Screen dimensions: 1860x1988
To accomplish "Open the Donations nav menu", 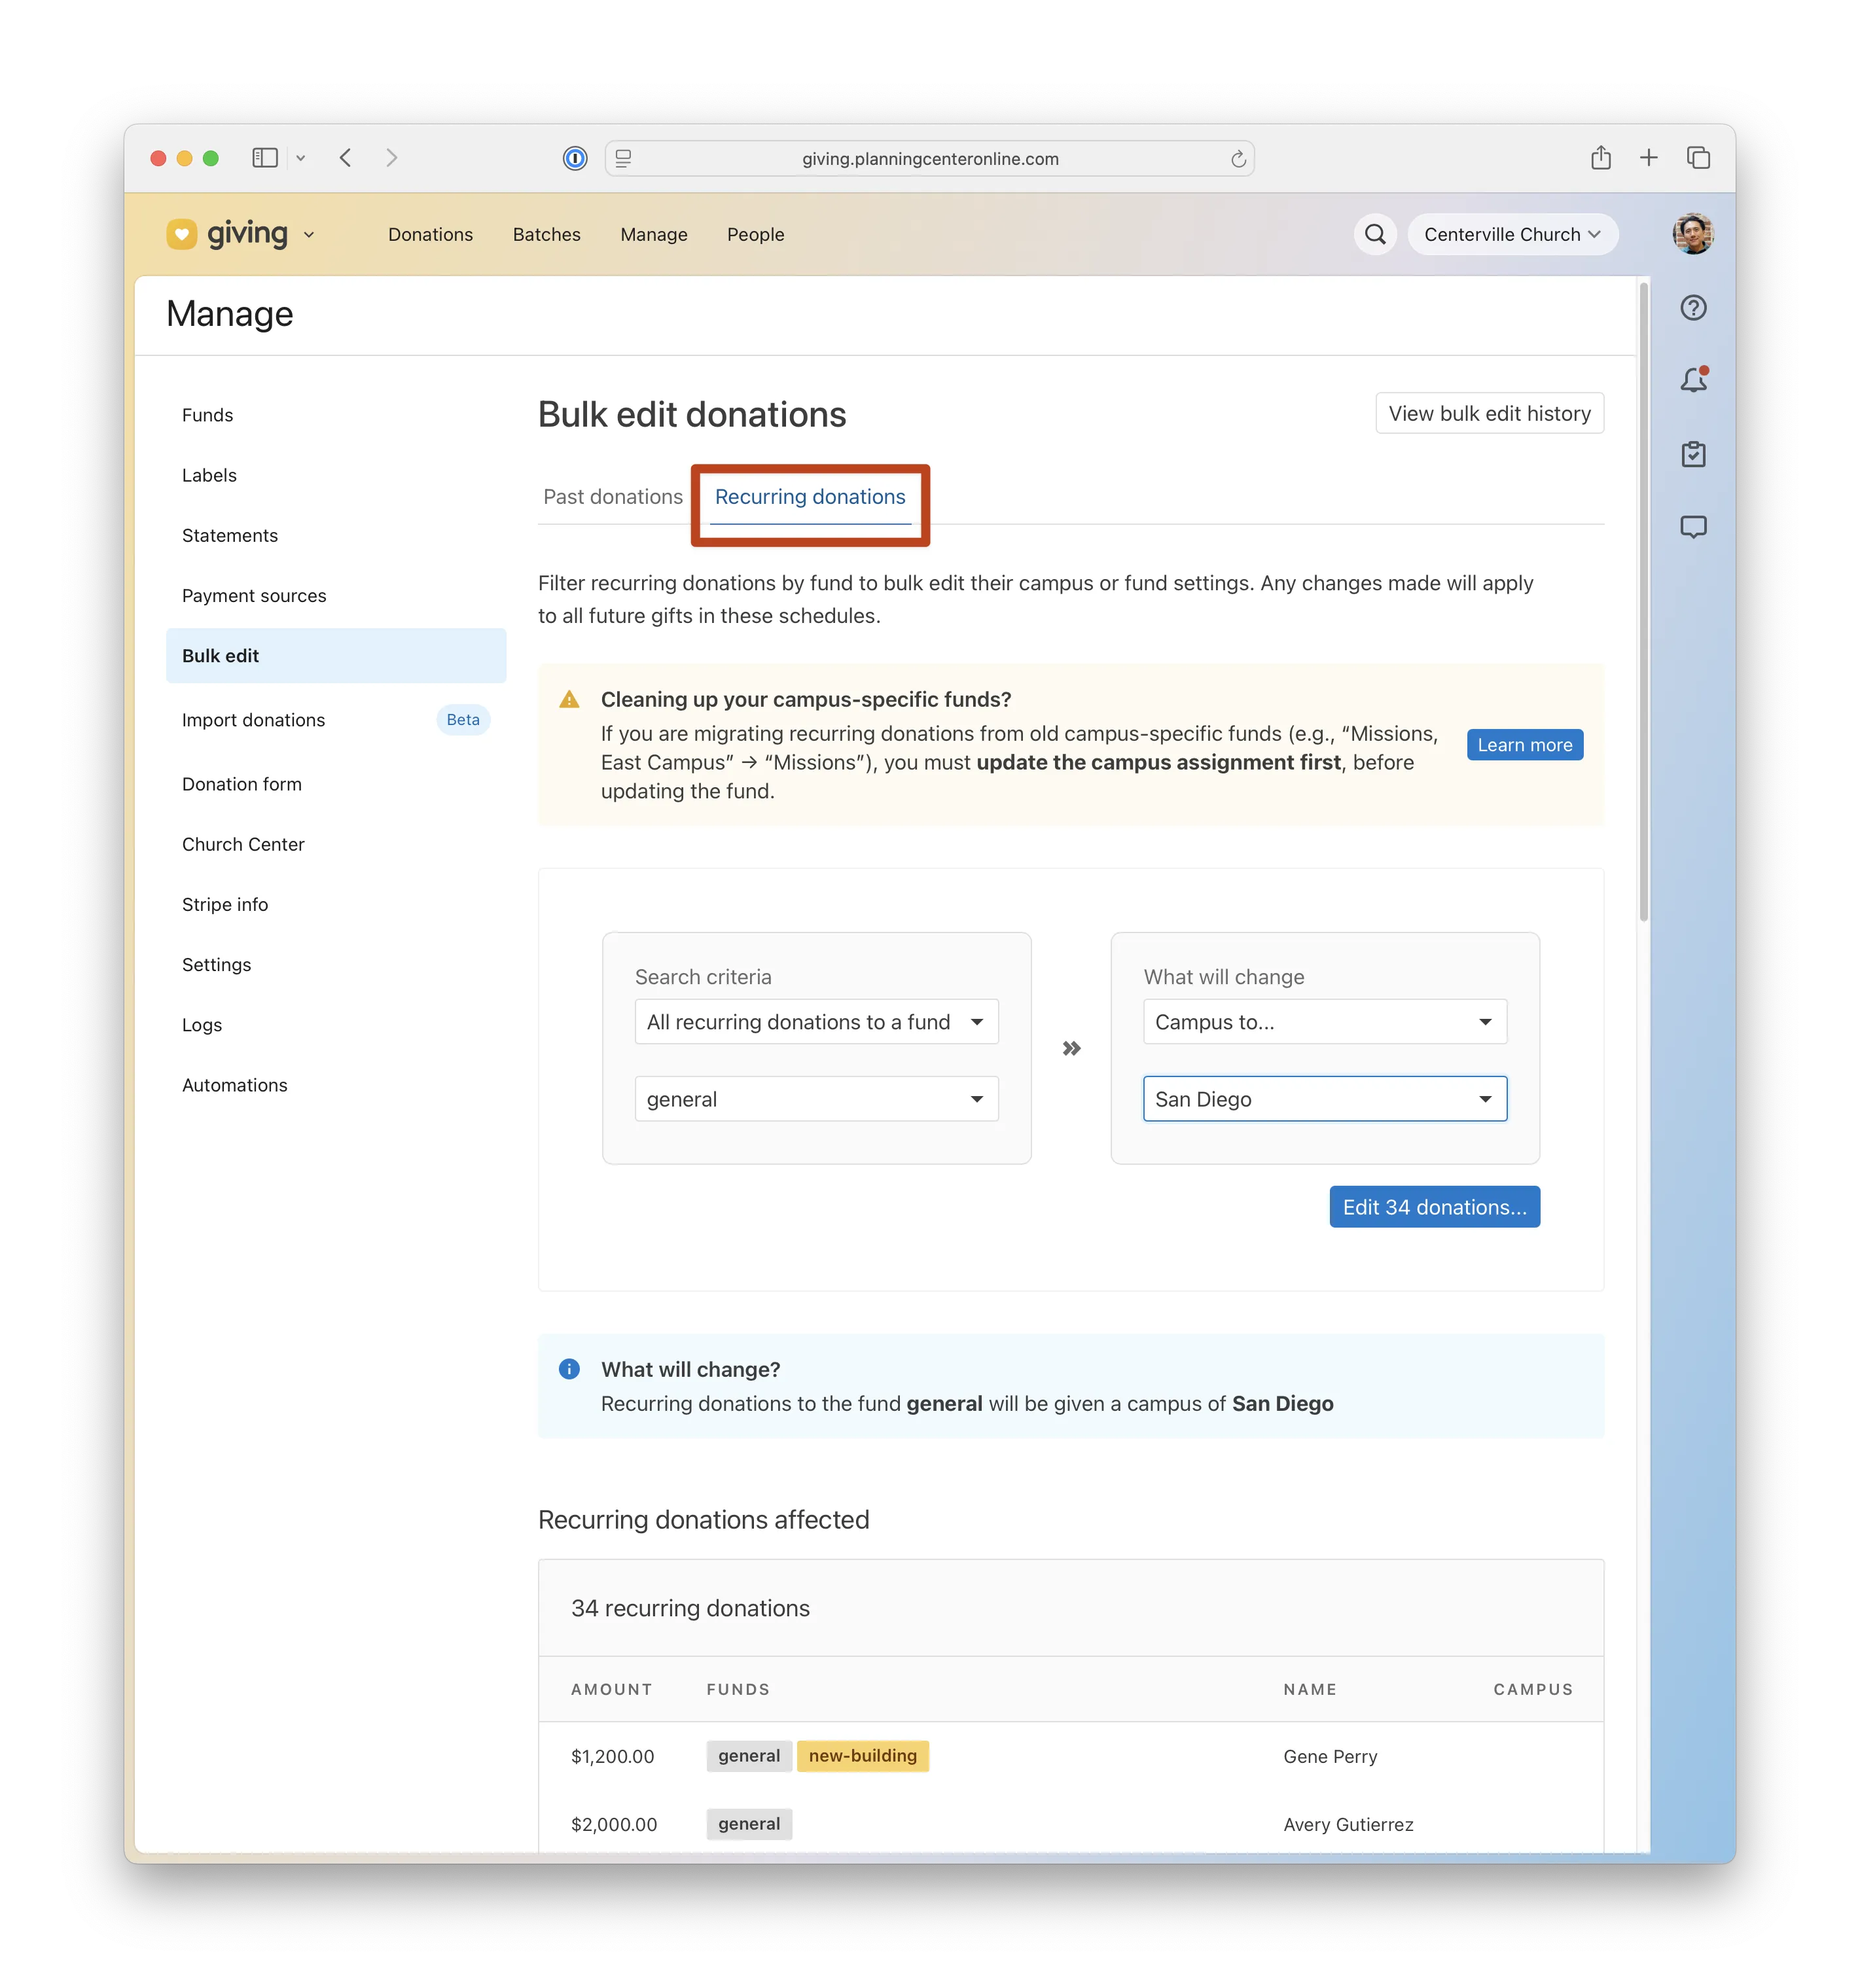I will point(430,234).
